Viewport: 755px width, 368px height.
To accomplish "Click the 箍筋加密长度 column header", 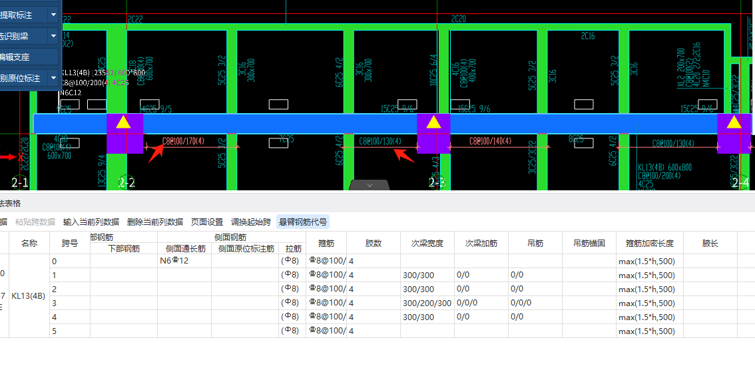I will (x=650, y=244).
